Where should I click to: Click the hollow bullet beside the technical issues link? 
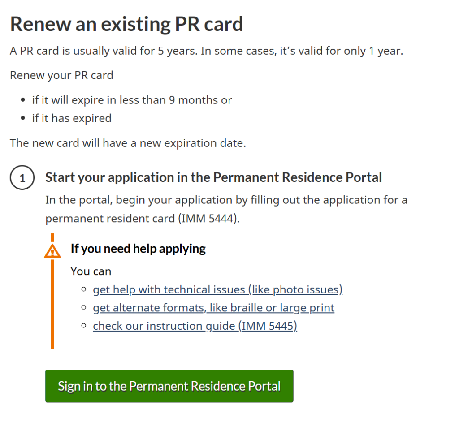coord(83,290)
